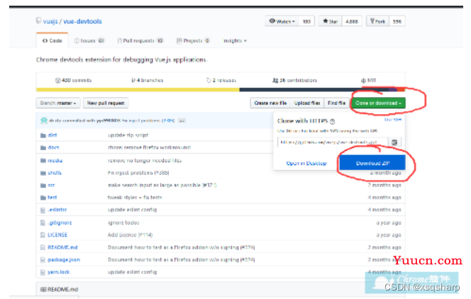Switch to the Issues tab
The height and width of the screenshot is (299, 471).
pyautogui.click(x=89, y=40)
